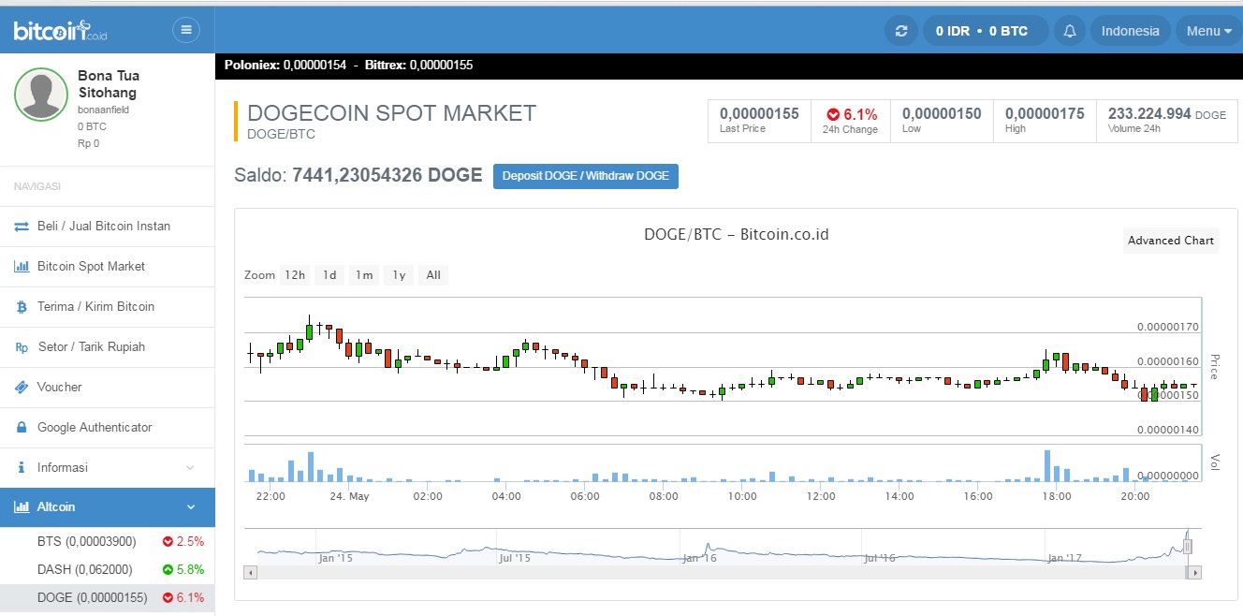Click the tall green candle near 18:00
Image resolution: width=1243 pixels, height=616 pixels.
pyautogui.click(x=1046, y=361)
